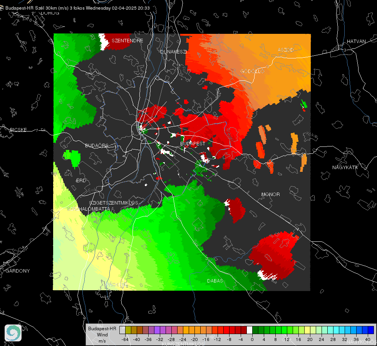Click the BUDAÖRS city label
Screen dimensions: 377x346
click(x=97, y=145)
